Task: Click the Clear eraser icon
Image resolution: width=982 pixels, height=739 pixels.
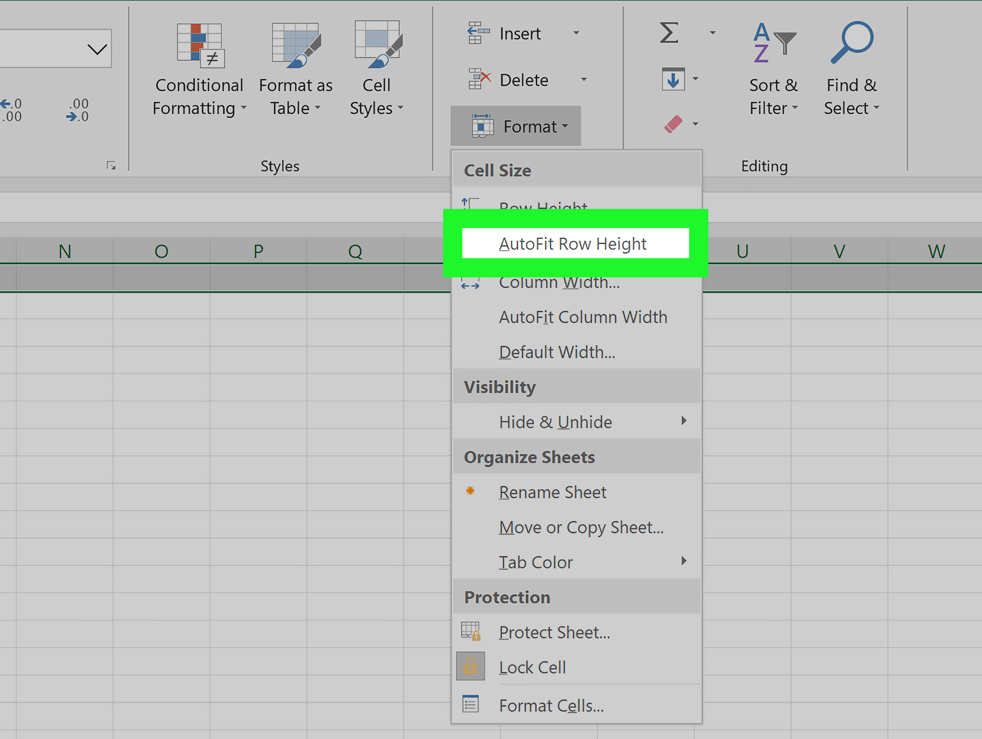Action: 673,124
